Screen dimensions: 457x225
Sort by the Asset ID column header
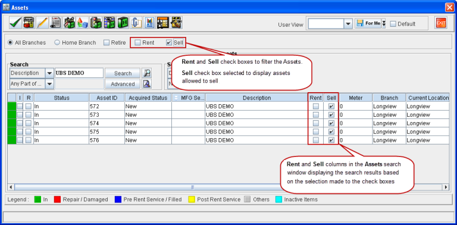point(107,98)
